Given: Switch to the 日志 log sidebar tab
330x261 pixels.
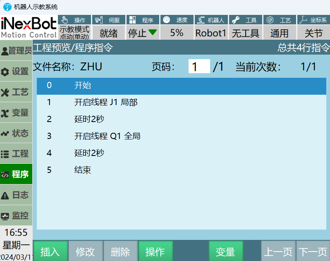Looking at the screenshot, I should pos(16,195).
